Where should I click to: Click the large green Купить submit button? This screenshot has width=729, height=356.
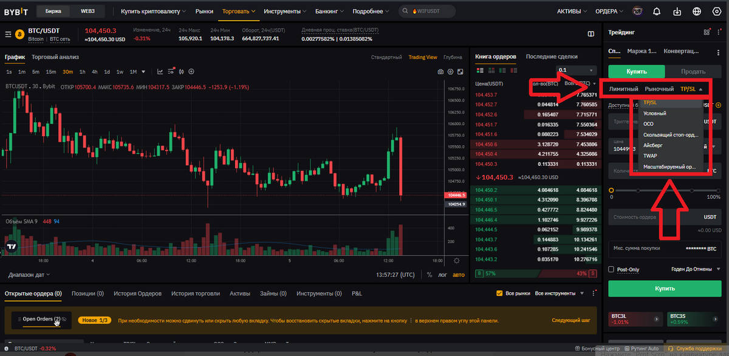click(x=665, y=289)
